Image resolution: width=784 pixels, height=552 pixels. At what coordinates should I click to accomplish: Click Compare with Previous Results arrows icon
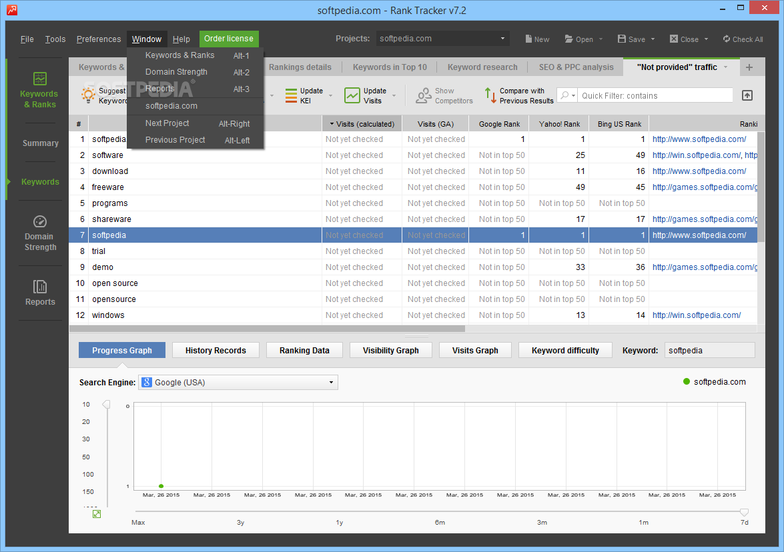[x=490, y=95]
